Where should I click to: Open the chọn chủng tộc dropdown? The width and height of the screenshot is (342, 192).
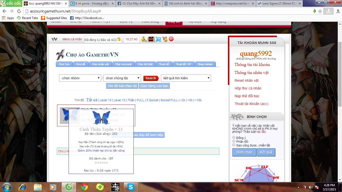click(122, 78)
